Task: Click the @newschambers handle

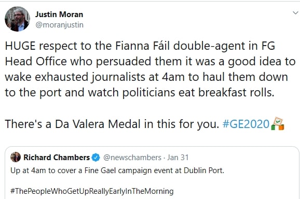Action: pyautogui.click(x=132, y=158)
